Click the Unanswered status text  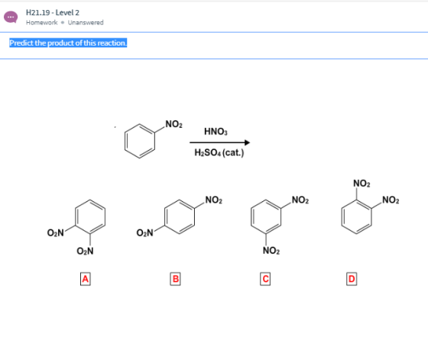point(86,22)
